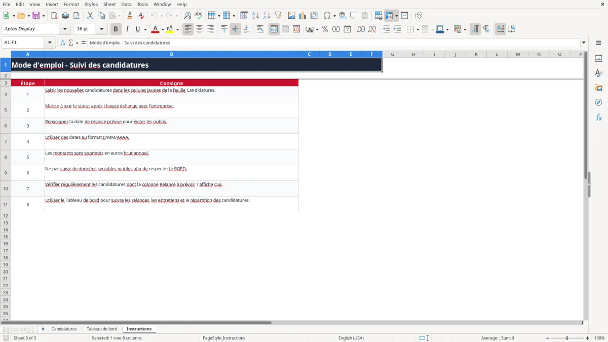Open the Function Wizard fx icon
The image size is (608, 342).
pos(63,43)
